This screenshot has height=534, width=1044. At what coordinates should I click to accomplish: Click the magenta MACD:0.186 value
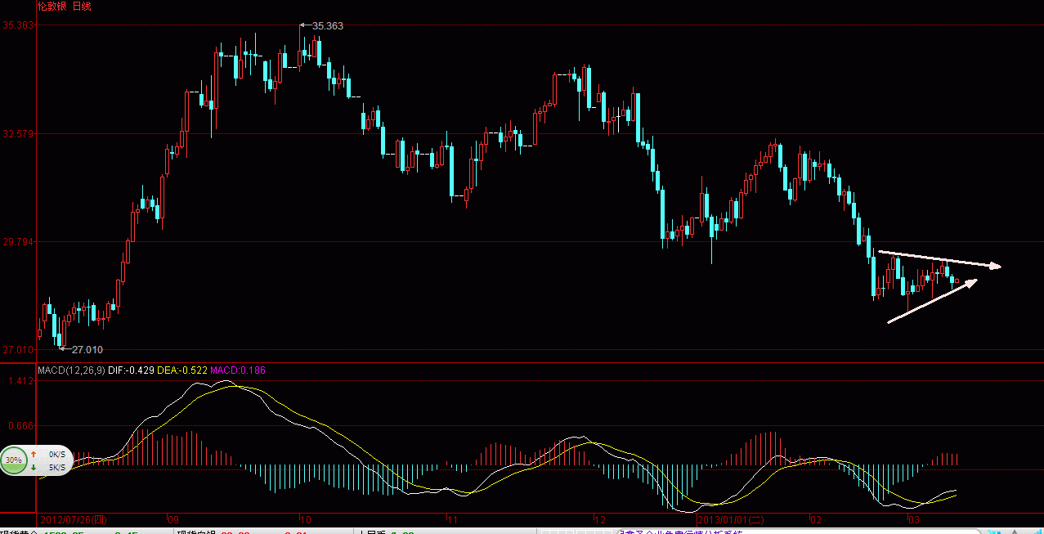(238, 370)
